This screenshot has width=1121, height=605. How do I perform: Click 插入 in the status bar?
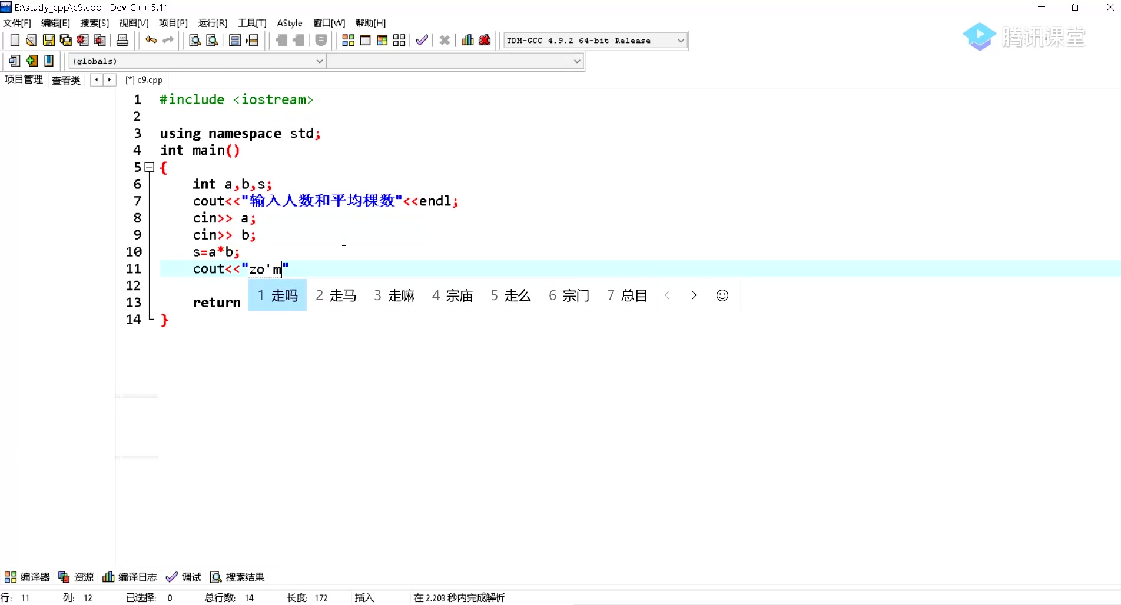(364, 597)
